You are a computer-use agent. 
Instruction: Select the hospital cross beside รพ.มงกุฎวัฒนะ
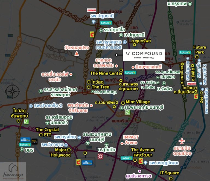145,163
